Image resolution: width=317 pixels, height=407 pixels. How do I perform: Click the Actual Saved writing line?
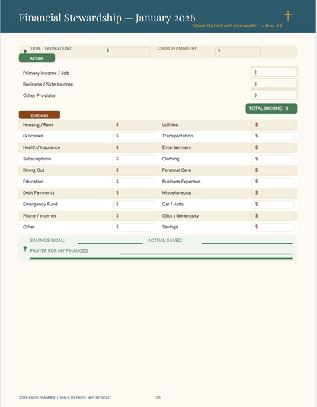point(247,244)
